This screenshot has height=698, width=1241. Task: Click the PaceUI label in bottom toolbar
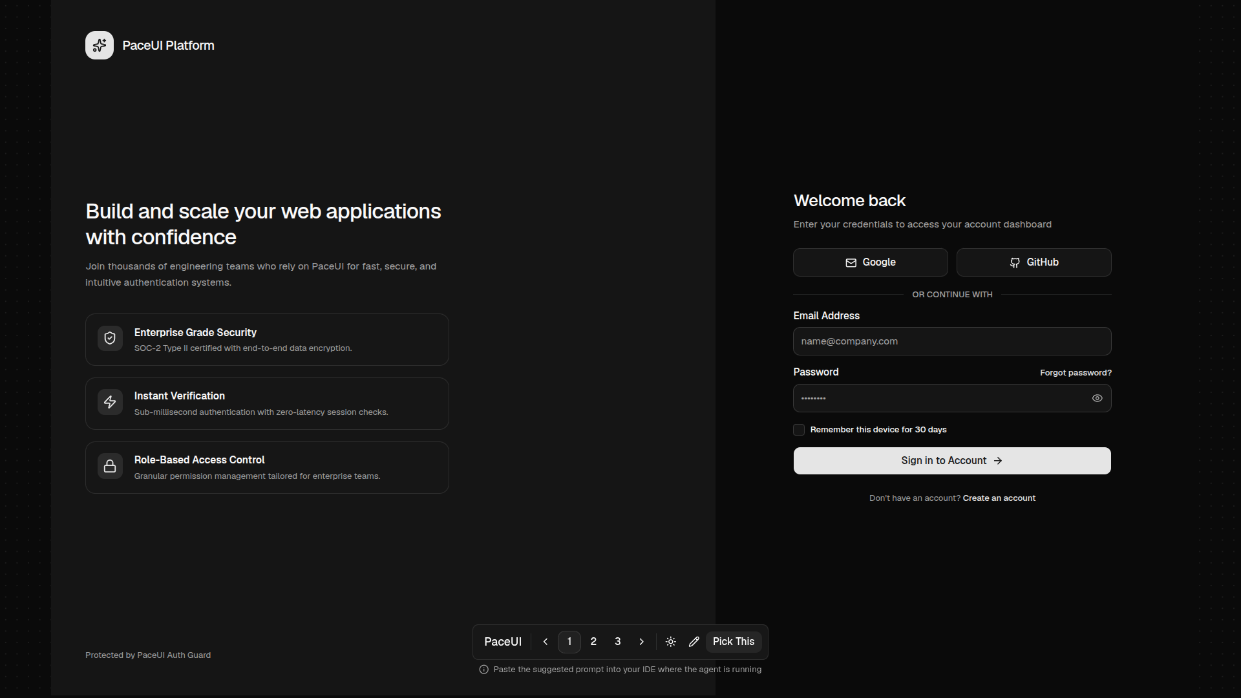point(503,642)
